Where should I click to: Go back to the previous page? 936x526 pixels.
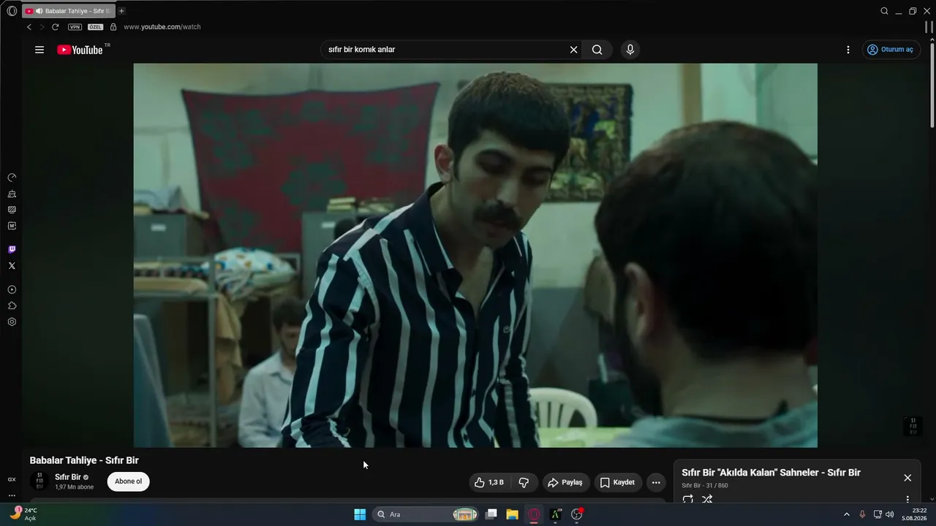click(29, 27)
